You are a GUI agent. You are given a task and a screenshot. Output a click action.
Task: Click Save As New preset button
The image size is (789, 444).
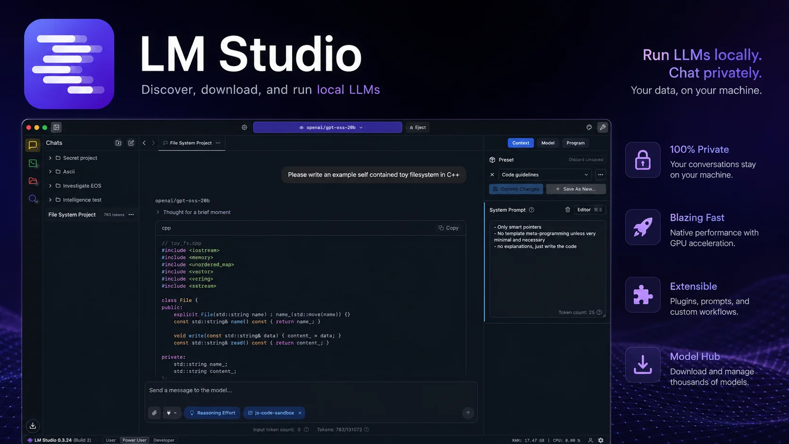coord(576,189)
